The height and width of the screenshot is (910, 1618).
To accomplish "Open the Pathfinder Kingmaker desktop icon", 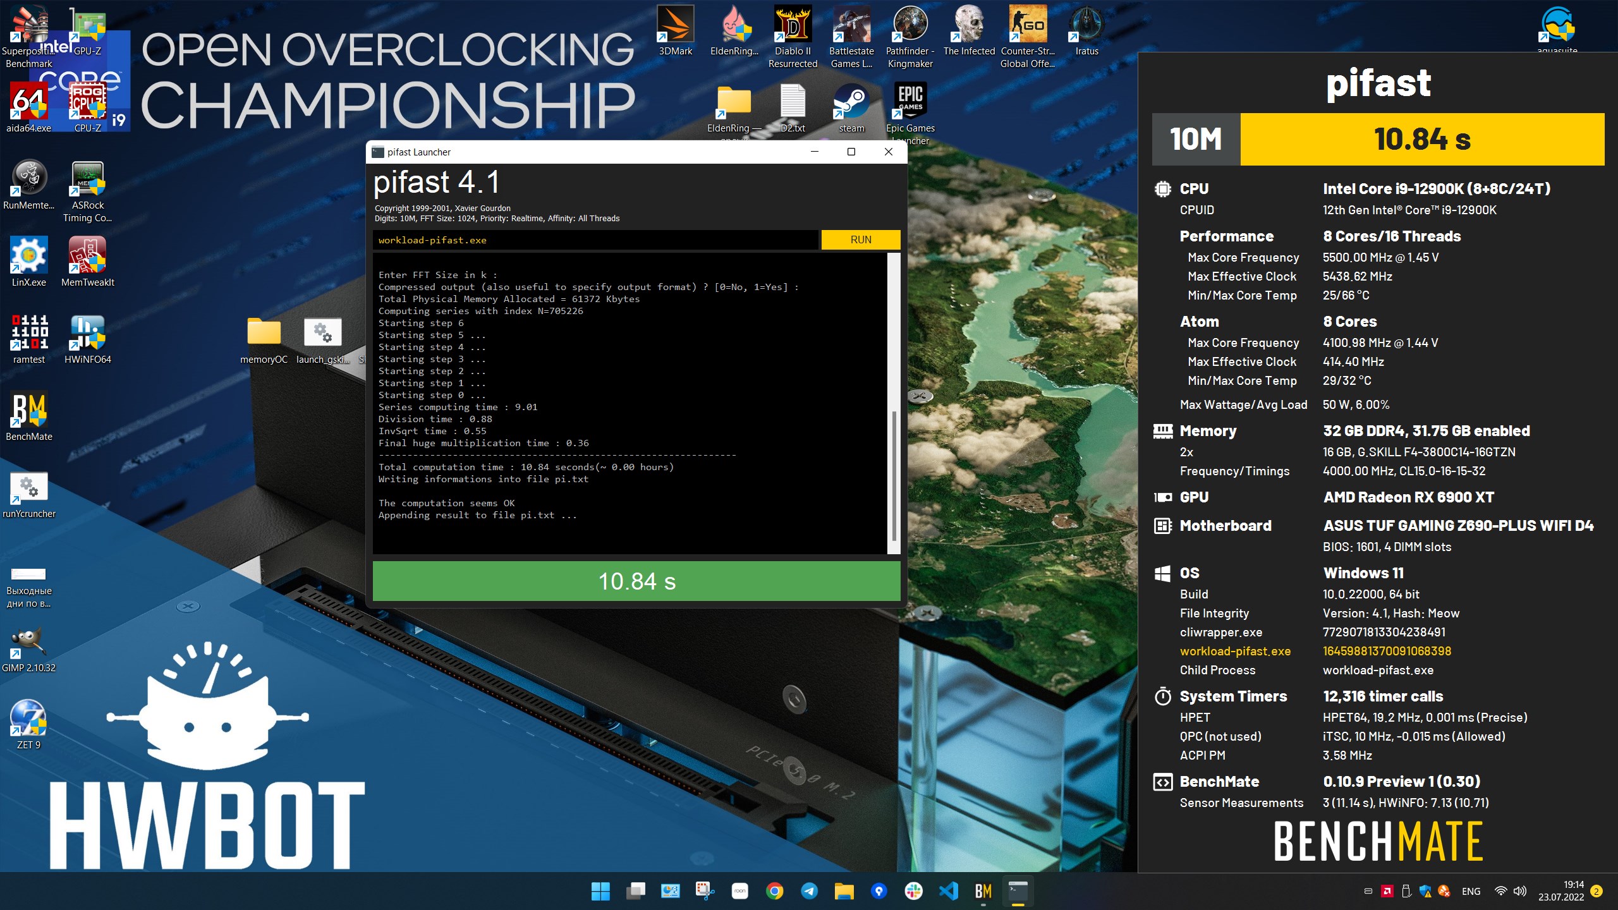I will tap(910, 37).
